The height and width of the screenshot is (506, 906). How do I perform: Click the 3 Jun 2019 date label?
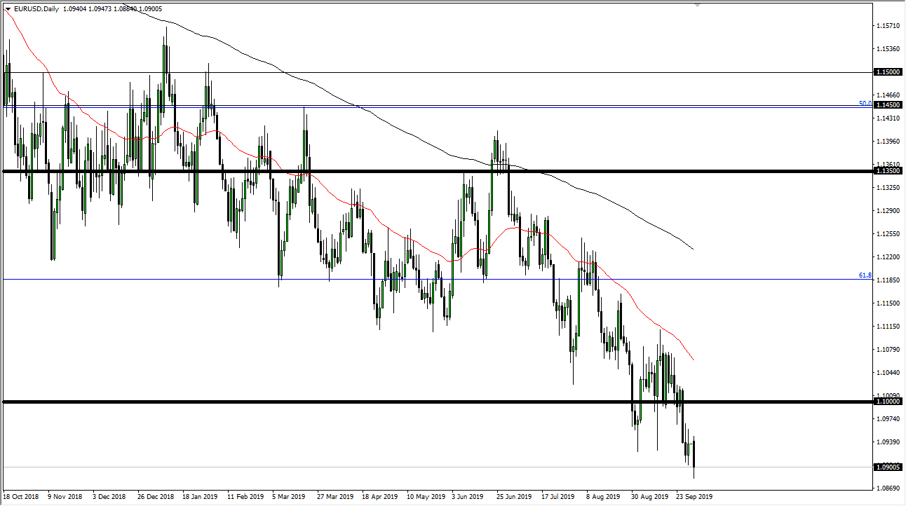point(467,496)
